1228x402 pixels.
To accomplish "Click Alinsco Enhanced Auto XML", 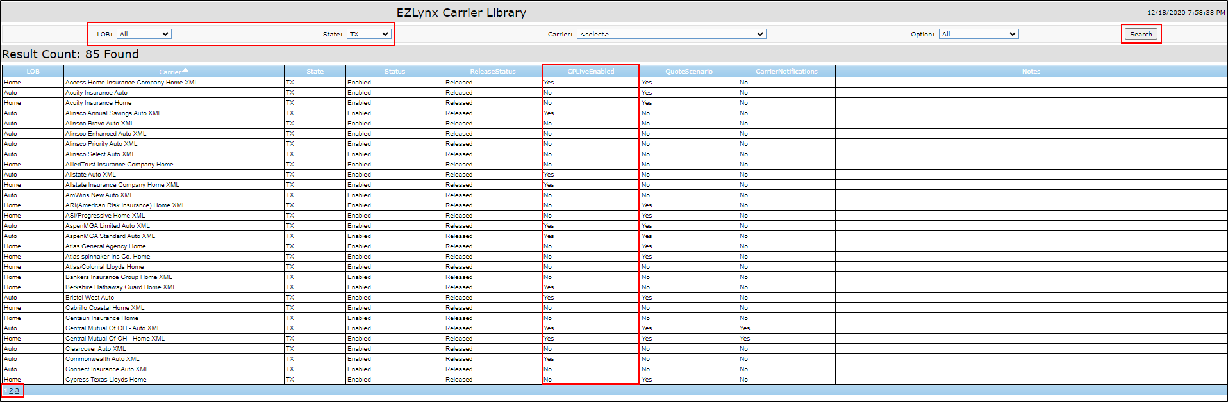I will [x=106, y=134].
